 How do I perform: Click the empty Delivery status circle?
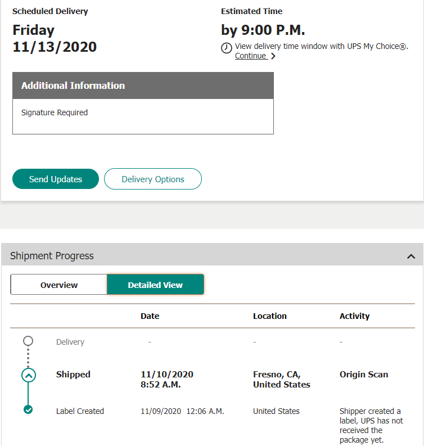pyautogui.click(x=28, y=341)
